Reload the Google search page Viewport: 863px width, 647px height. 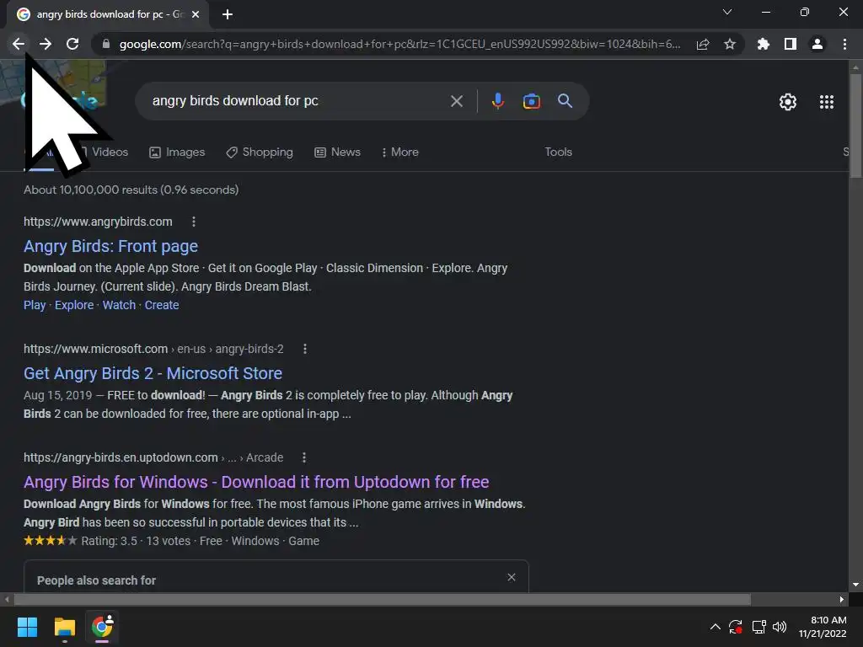72,44
